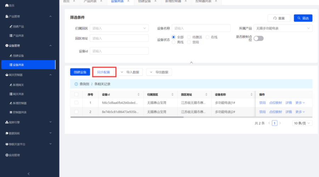Switch to the 控制器列表 tab
Screen dimensions: 319x177
pos(203,1)
